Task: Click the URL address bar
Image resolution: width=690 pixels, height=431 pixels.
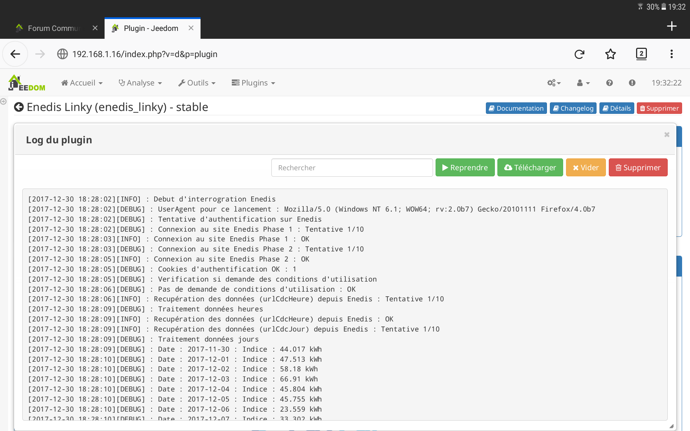Action: pyautogui.click(x=145, y=54)
